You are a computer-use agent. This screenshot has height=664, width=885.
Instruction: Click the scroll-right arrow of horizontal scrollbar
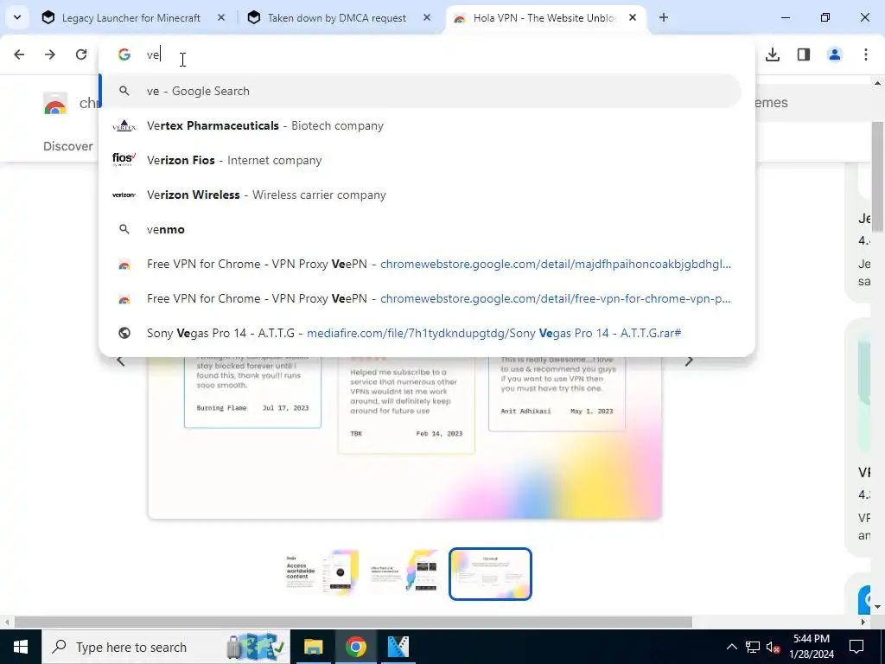863,622
